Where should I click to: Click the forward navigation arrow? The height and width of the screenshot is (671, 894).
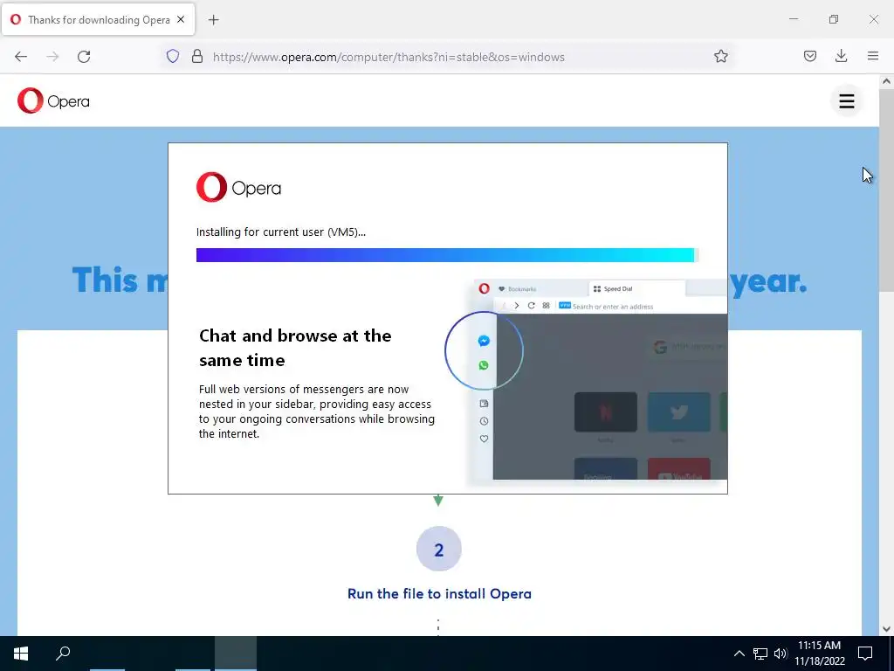52,57
